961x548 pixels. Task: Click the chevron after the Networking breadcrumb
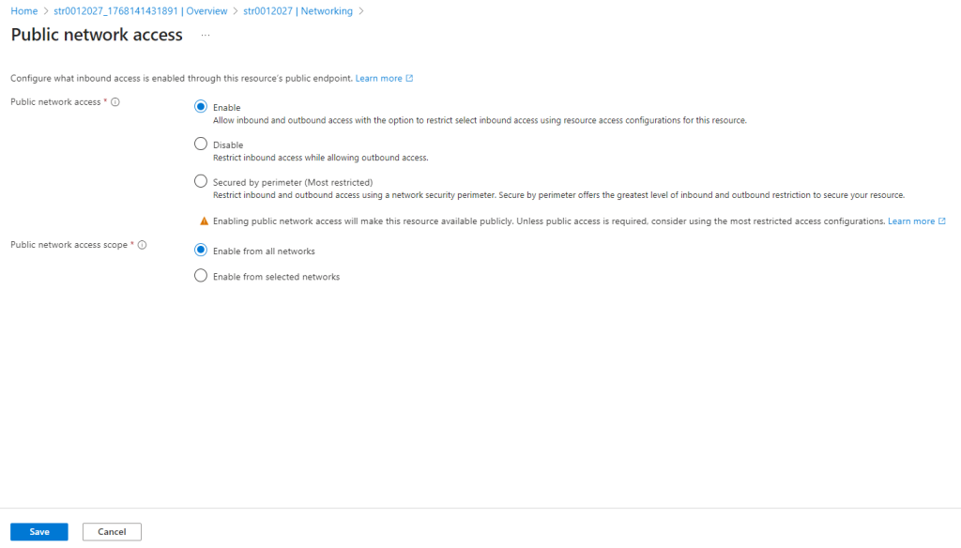point(361,11)
